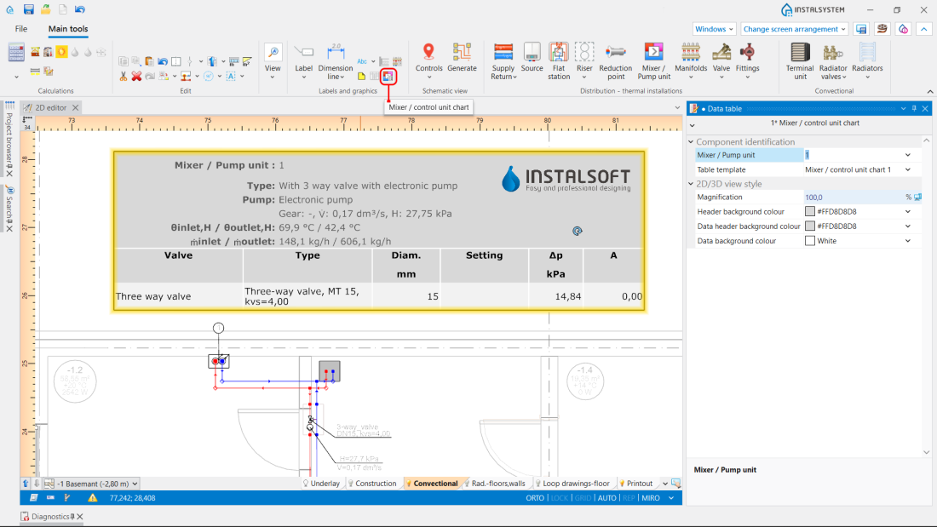
Task: Click the Generate schematic view tool
Action: coord(462,57)
